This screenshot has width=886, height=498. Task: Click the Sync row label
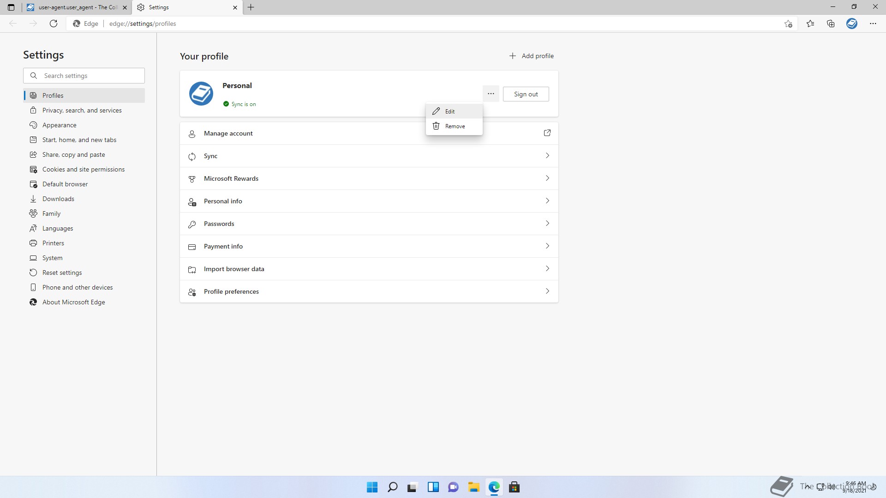point(210,156)
